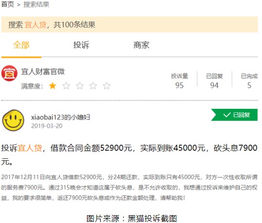Open the 商家 tab
The width and height of the screenshot is (262, 223).
[141, 45]
